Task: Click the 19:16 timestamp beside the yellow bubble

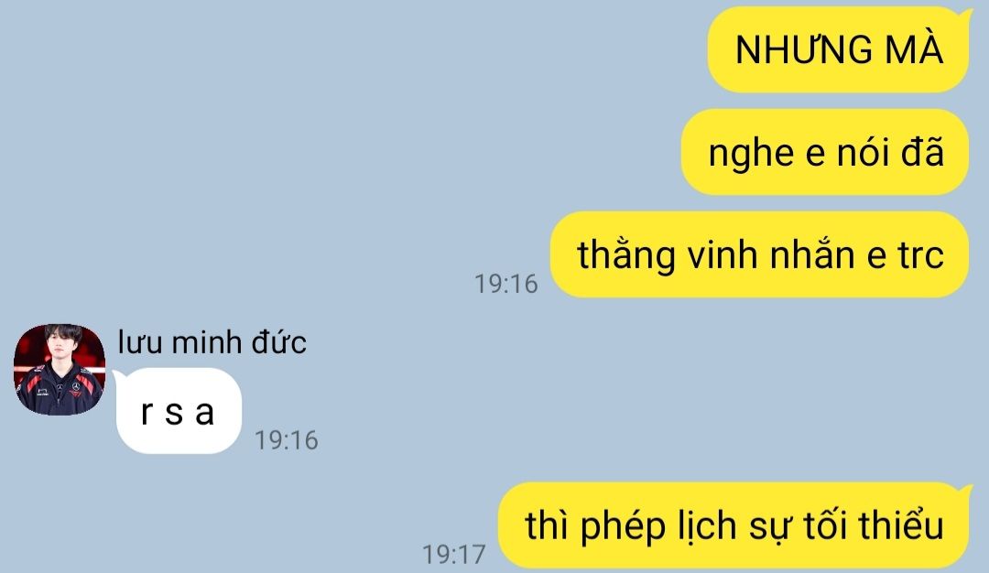Action: (x=505, y=284)
